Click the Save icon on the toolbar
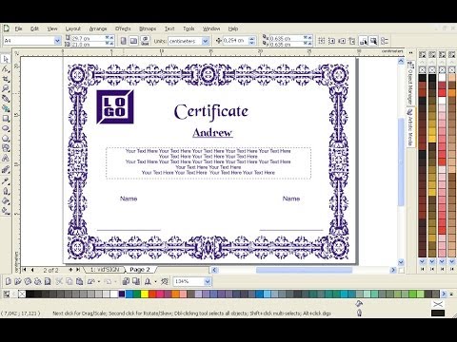The height and width of the screenshot is (342, 457). (x=28, y=281)
